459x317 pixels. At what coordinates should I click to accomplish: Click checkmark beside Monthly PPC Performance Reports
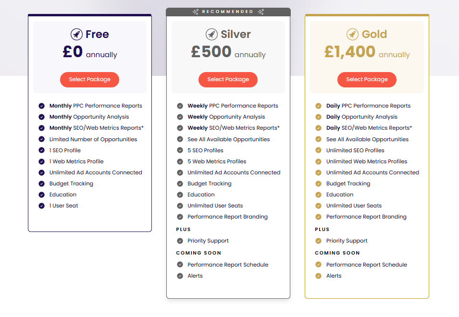pyautogui.click(x=41, y=106)
